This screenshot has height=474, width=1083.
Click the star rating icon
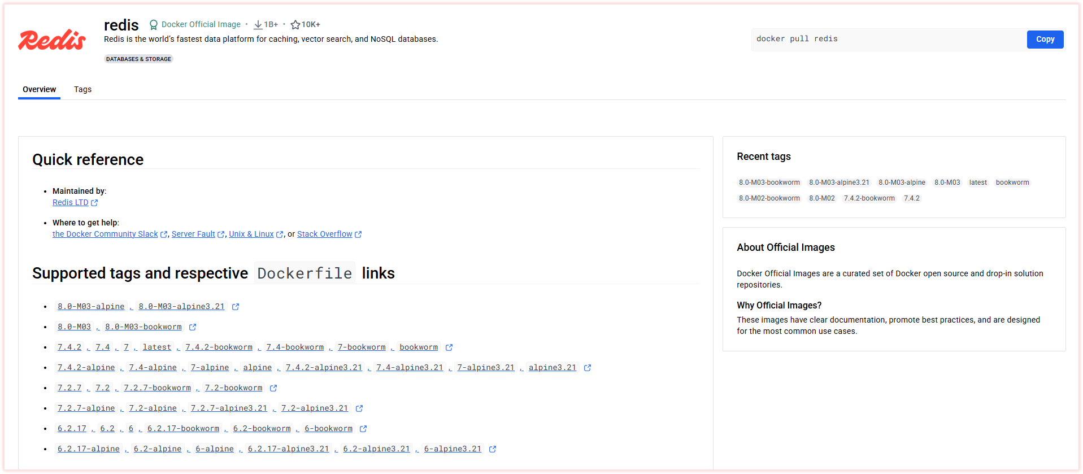click(x=295, y=25)
